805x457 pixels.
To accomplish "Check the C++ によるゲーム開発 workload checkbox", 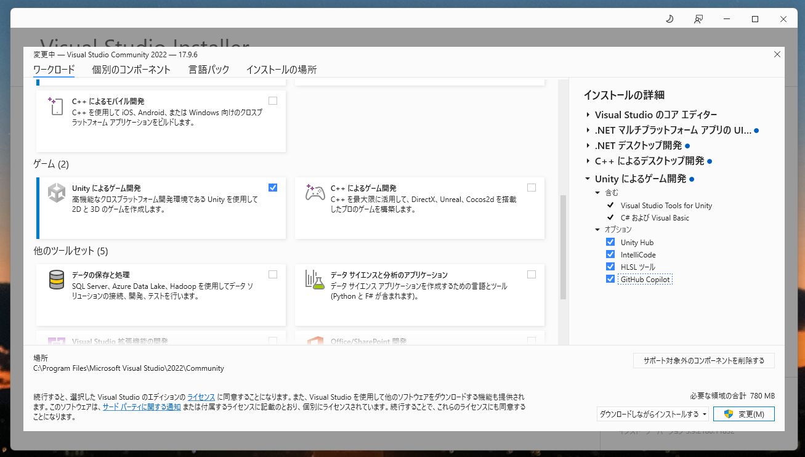I will [x=532, y=187].
